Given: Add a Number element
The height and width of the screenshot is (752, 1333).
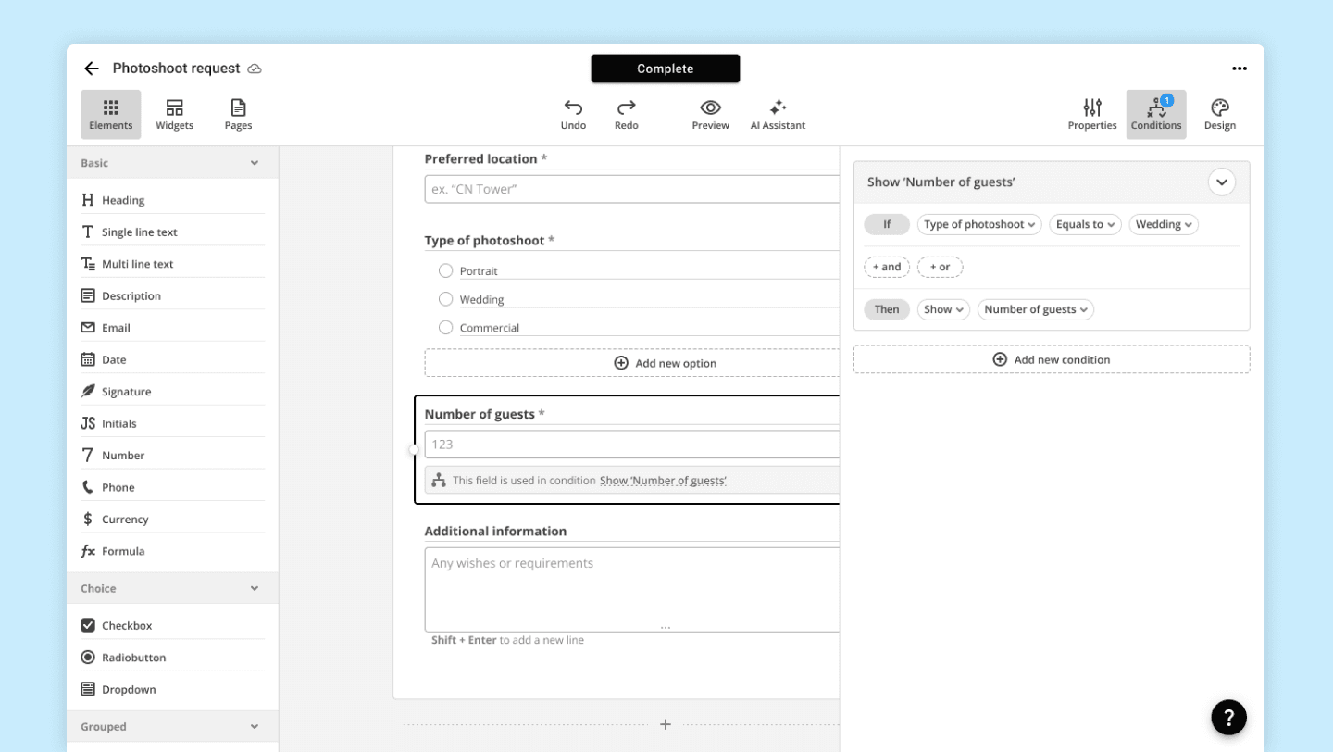Looking at the screenshot, I should 173,456.
